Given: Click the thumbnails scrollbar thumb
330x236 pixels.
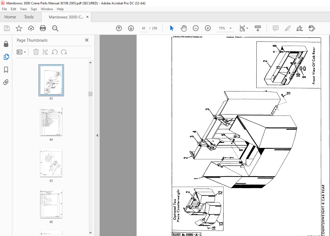Looking at the screenshot, I should [x=90, y=94].
